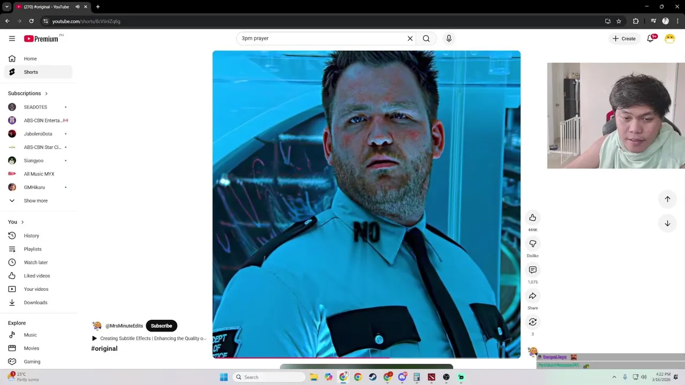Open the account avatar menu

(669, 38)
